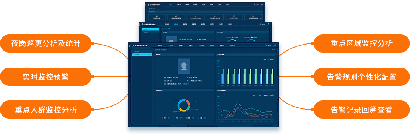
Task: Click the 夜岗巡更分析及统计 orange button
Action: 46,43
